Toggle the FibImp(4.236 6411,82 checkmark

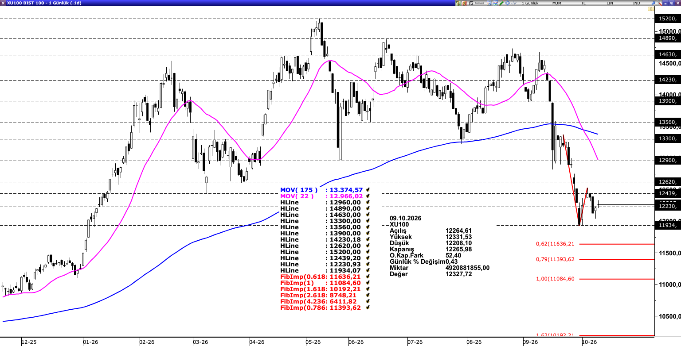pyautogui.click(x=368, y=301)
